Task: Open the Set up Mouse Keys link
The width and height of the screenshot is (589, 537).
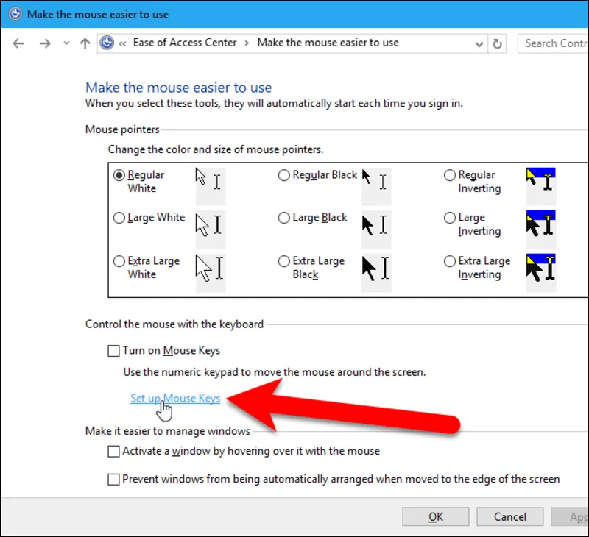Action: [175, 398]
